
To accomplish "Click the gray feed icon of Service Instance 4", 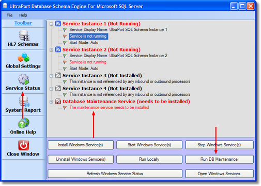I will coord(58,89).
